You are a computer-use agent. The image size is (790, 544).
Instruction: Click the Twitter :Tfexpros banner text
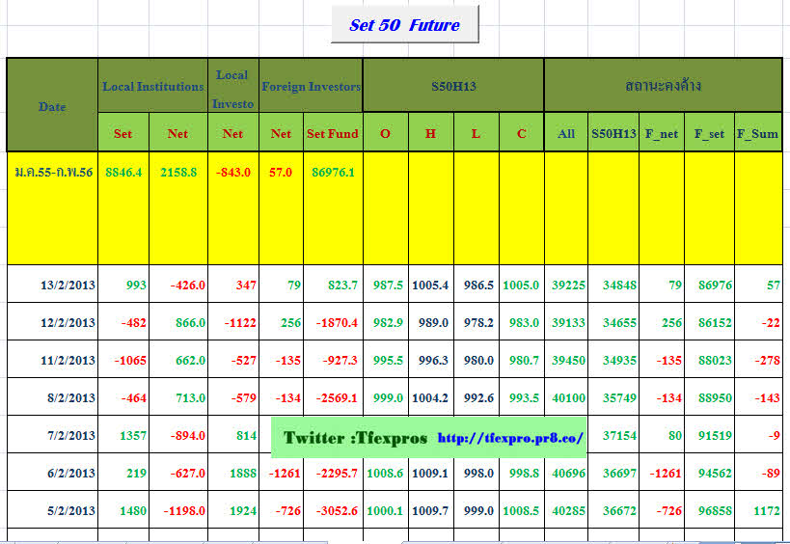(355, 438)
